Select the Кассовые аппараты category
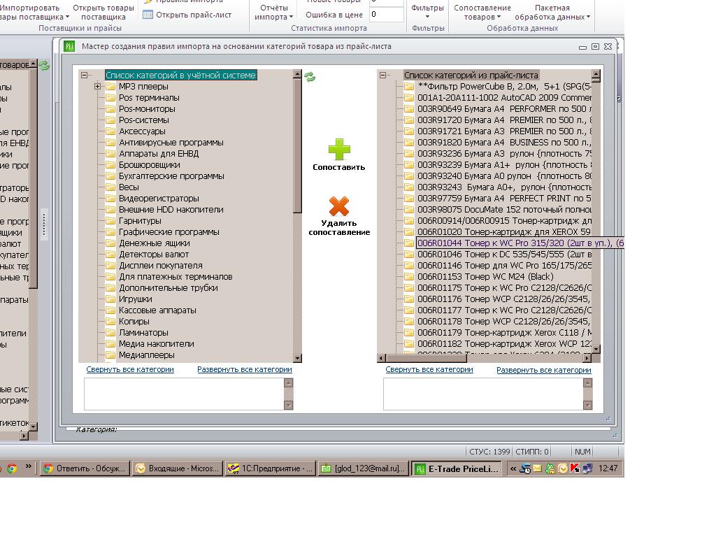The height and width of the screenshot is (537, 716). click(x=157, y=310)
